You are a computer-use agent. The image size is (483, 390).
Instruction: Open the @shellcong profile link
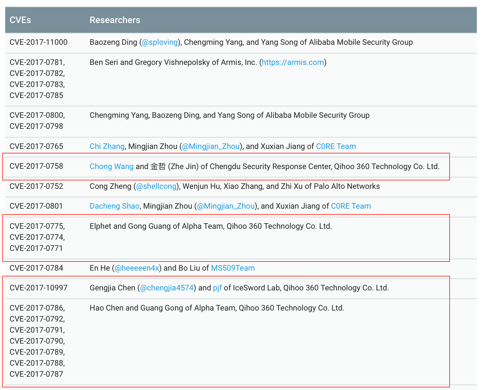[x=156, y=186]
